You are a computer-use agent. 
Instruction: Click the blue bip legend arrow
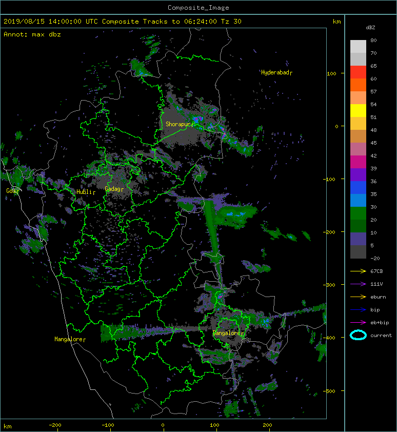[358, 310]
